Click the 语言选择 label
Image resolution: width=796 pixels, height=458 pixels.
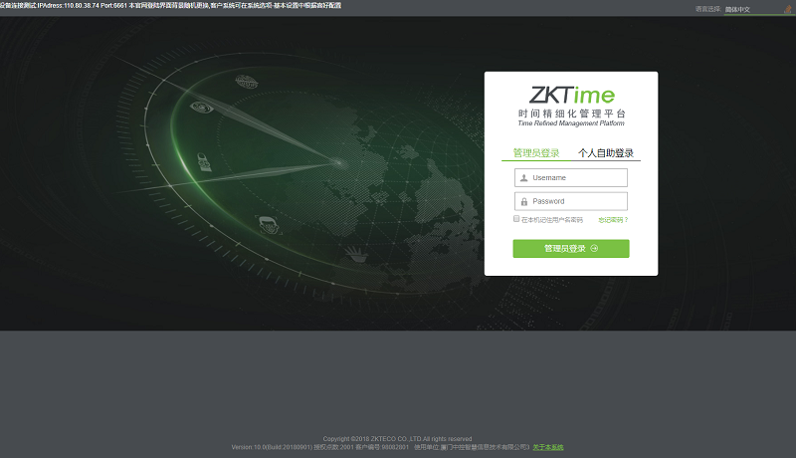[707, 9]
